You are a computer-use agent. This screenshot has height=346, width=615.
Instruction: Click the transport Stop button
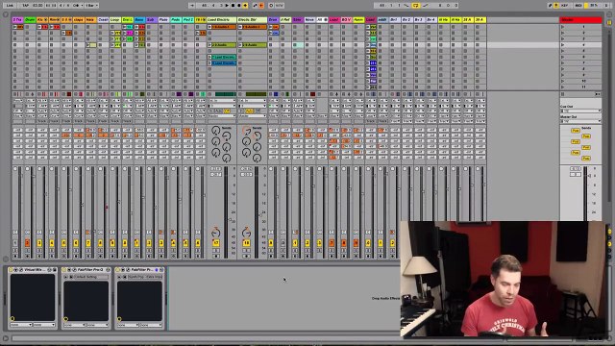(233, 6)
